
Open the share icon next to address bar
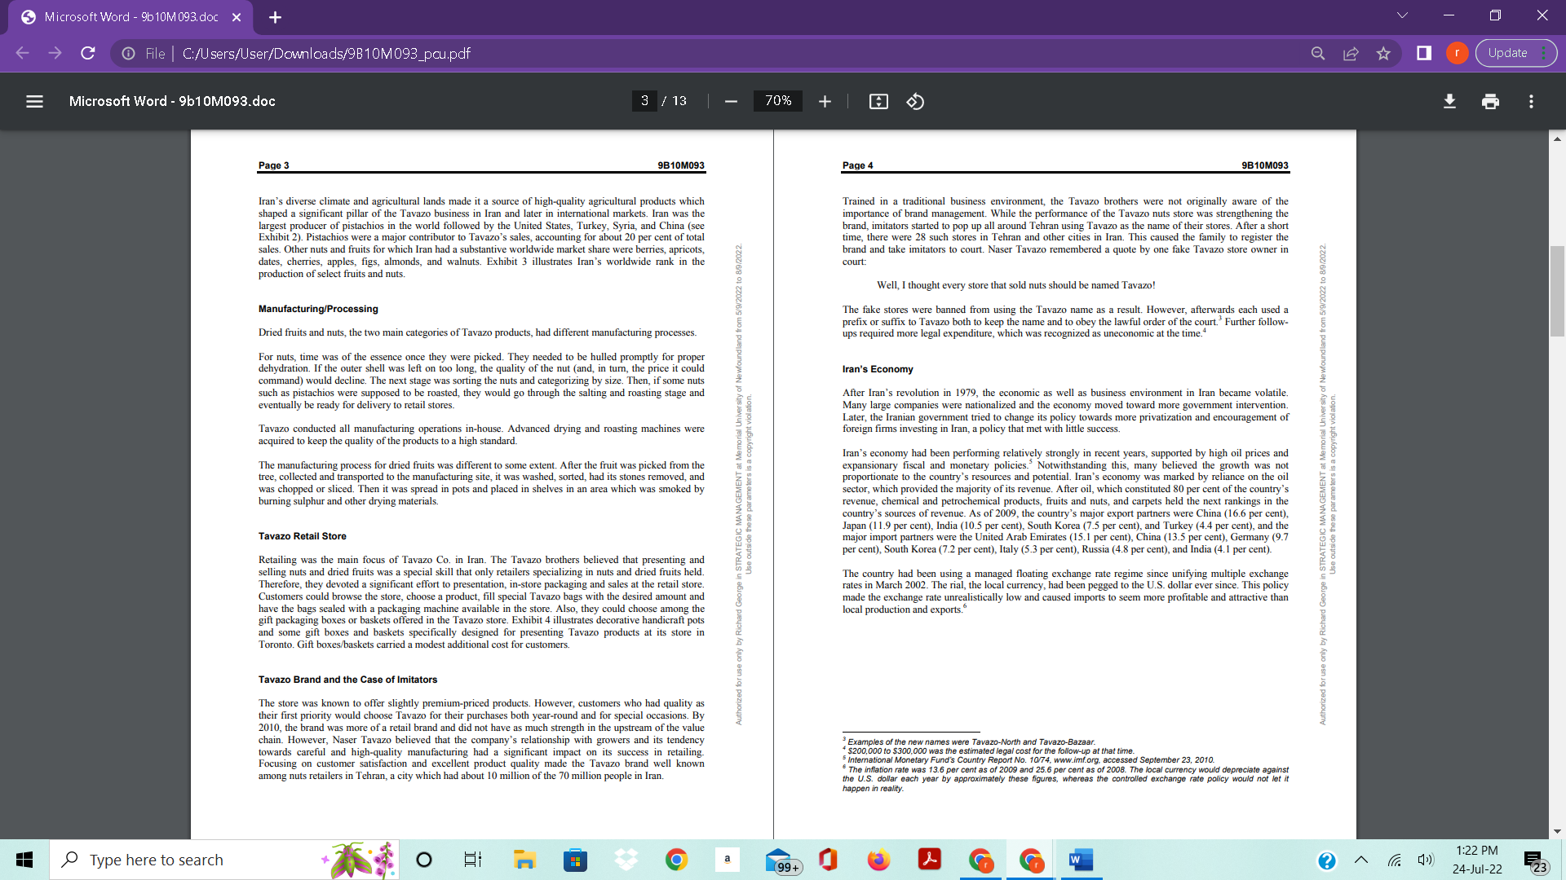click(1351, 53)
